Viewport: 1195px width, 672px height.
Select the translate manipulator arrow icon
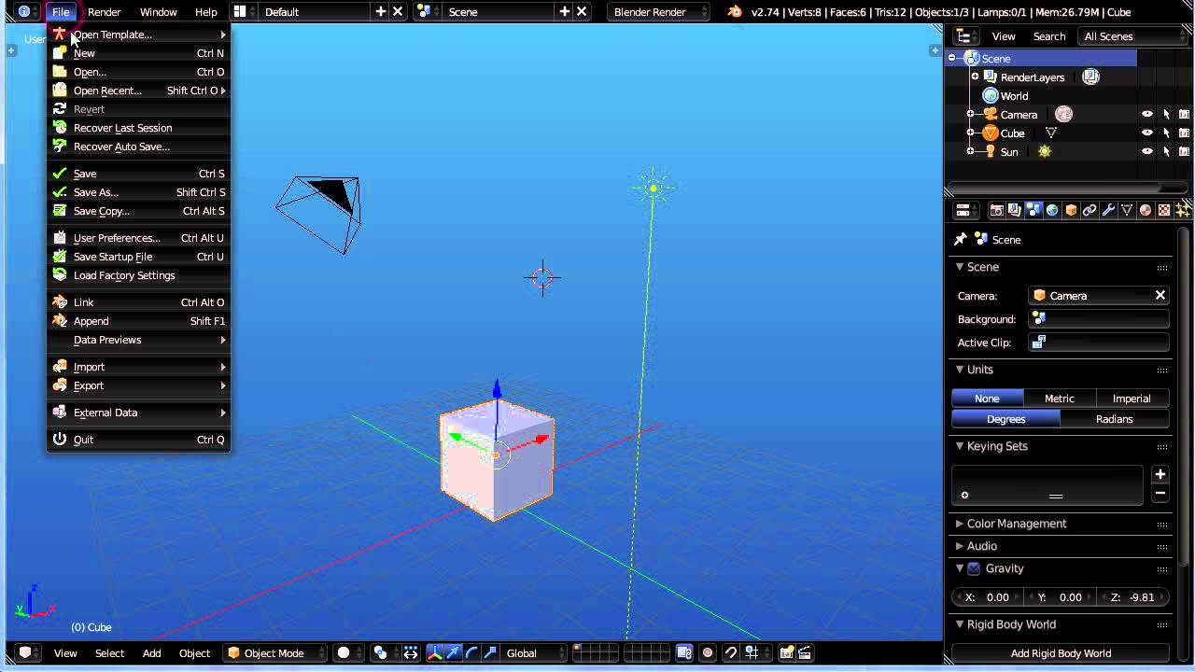(454, 653)
